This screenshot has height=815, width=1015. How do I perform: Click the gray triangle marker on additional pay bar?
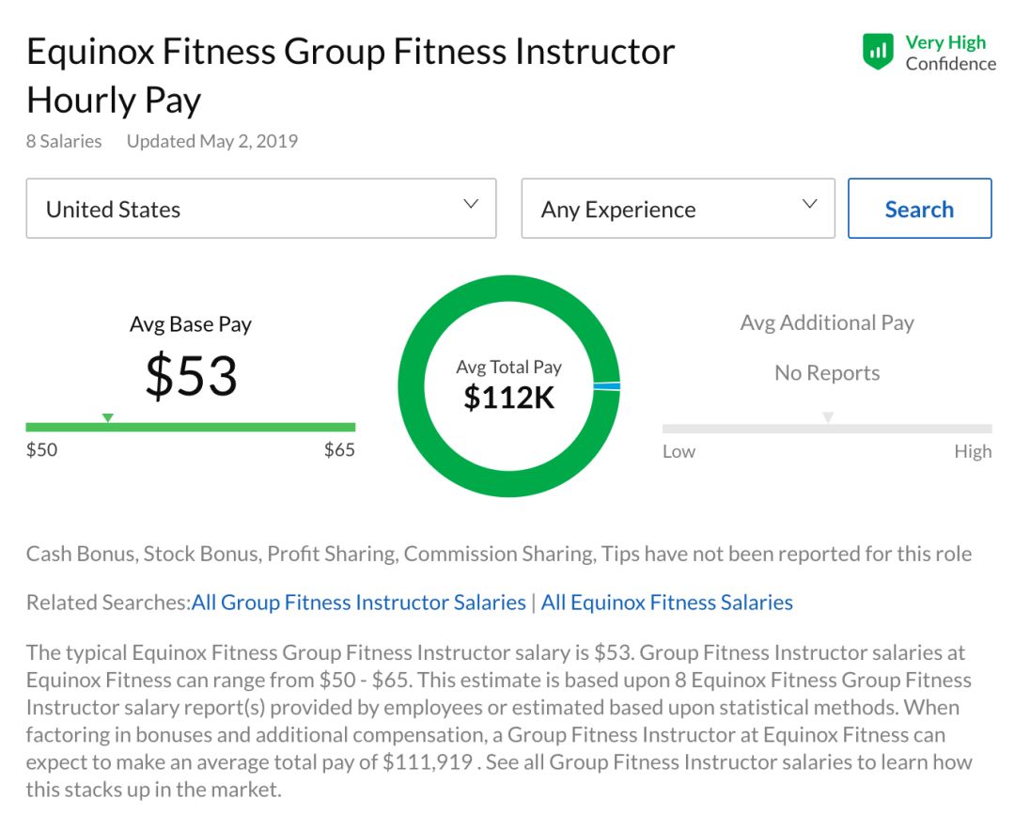tap(827, 417)
